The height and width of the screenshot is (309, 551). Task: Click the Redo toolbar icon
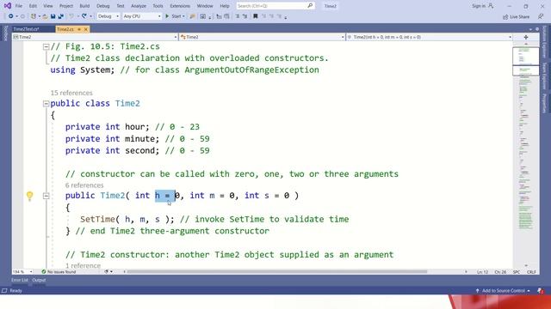pyautogui.click(x=84, y=16)
